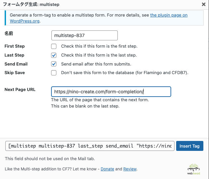Uncheck the Last Step checkbox
The width and height of the screenshot is (209, 179).
(54, 55)
